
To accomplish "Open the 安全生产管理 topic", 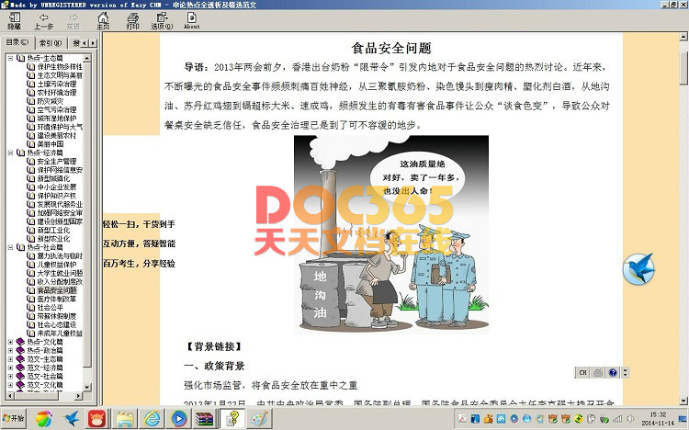I will (x=56, y=162).
